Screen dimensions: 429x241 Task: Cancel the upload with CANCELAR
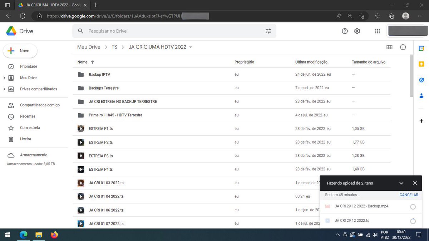click(409, 195)
